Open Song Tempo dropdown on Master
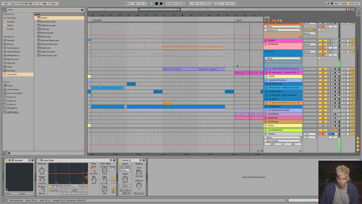Viewport: 362px width, 204px height. coord(283,141)
